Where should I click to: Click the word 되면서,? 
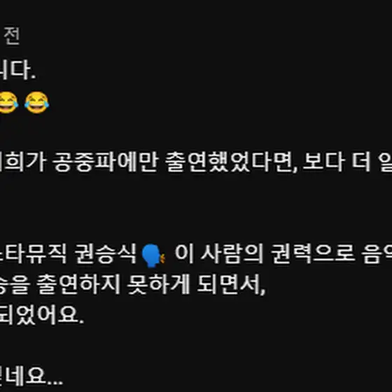click(231, 285)
